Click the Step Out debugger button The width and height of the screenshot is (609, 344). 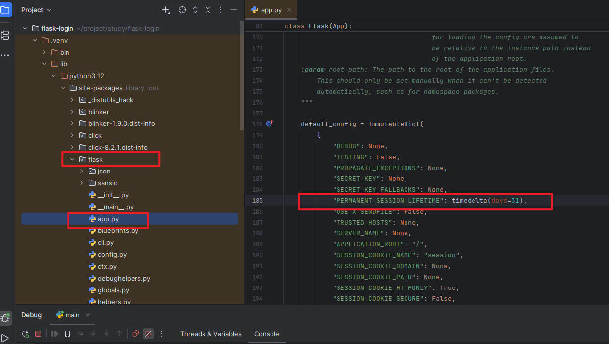pos(119,334)
